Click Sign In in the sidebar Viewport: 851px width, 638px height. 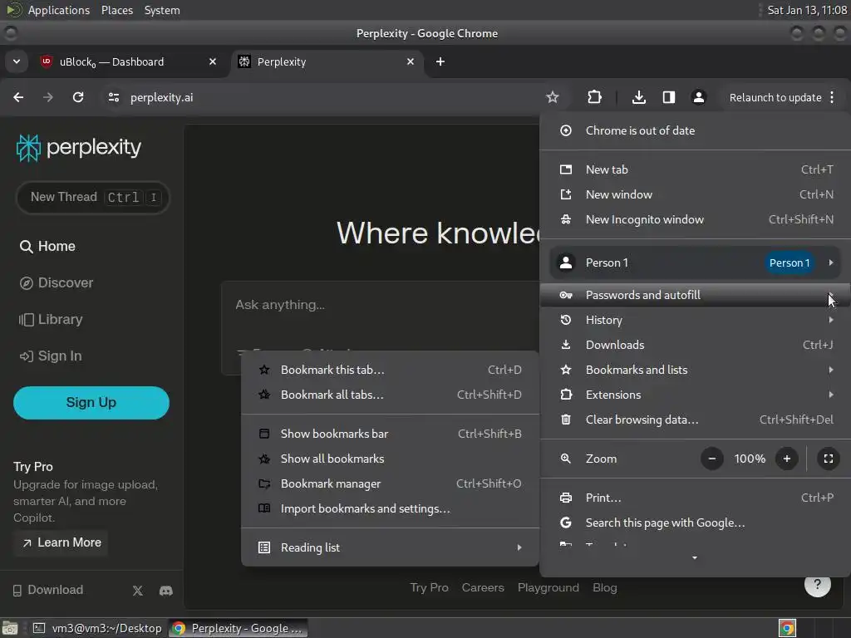click(51, 356)
